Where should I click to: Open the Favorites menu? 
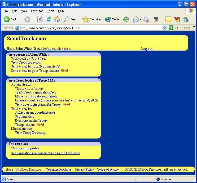(37, 11)
